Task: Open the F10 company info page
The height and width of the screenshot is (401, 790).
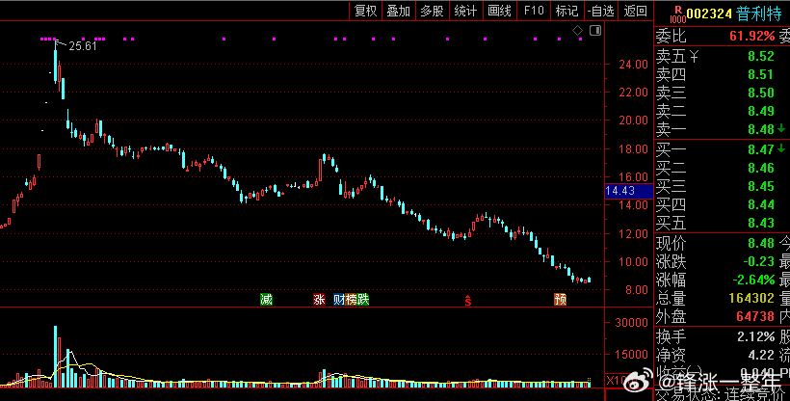Action: (534, 12)
